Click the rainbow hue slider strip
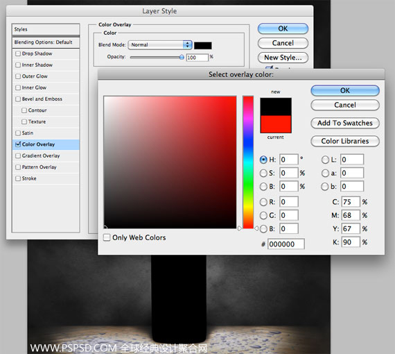The height and width of the screenshot is (354, 395). tap(248, 162)
